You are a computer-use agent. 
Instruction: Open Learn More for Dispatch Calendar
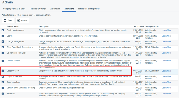point(167,76)
